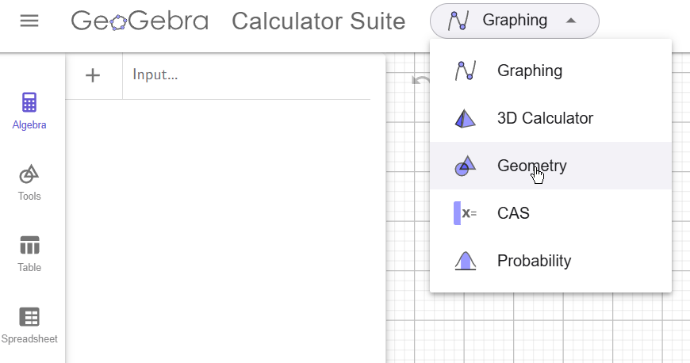Click the Algebra input field

coord(246,75)
